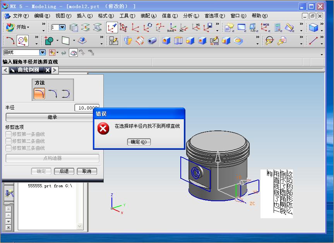Click the WCS Origin icon
The image size is (334, 243).
coord(135,28)
